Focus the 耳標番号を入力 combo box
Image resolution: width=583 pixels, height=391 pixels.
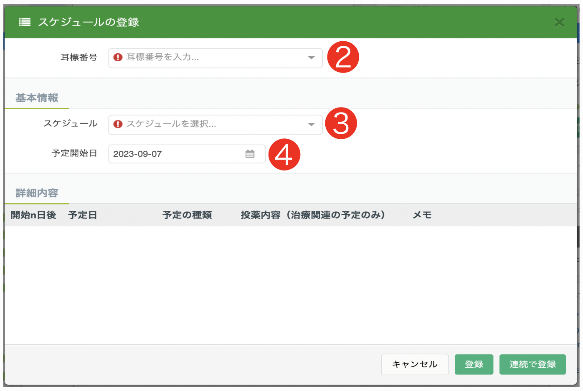tap(215, 58)
